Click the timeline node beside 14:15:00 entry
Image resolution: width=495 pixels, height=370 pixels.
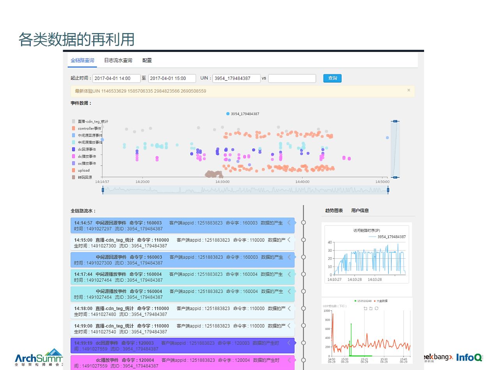(304, 240)
